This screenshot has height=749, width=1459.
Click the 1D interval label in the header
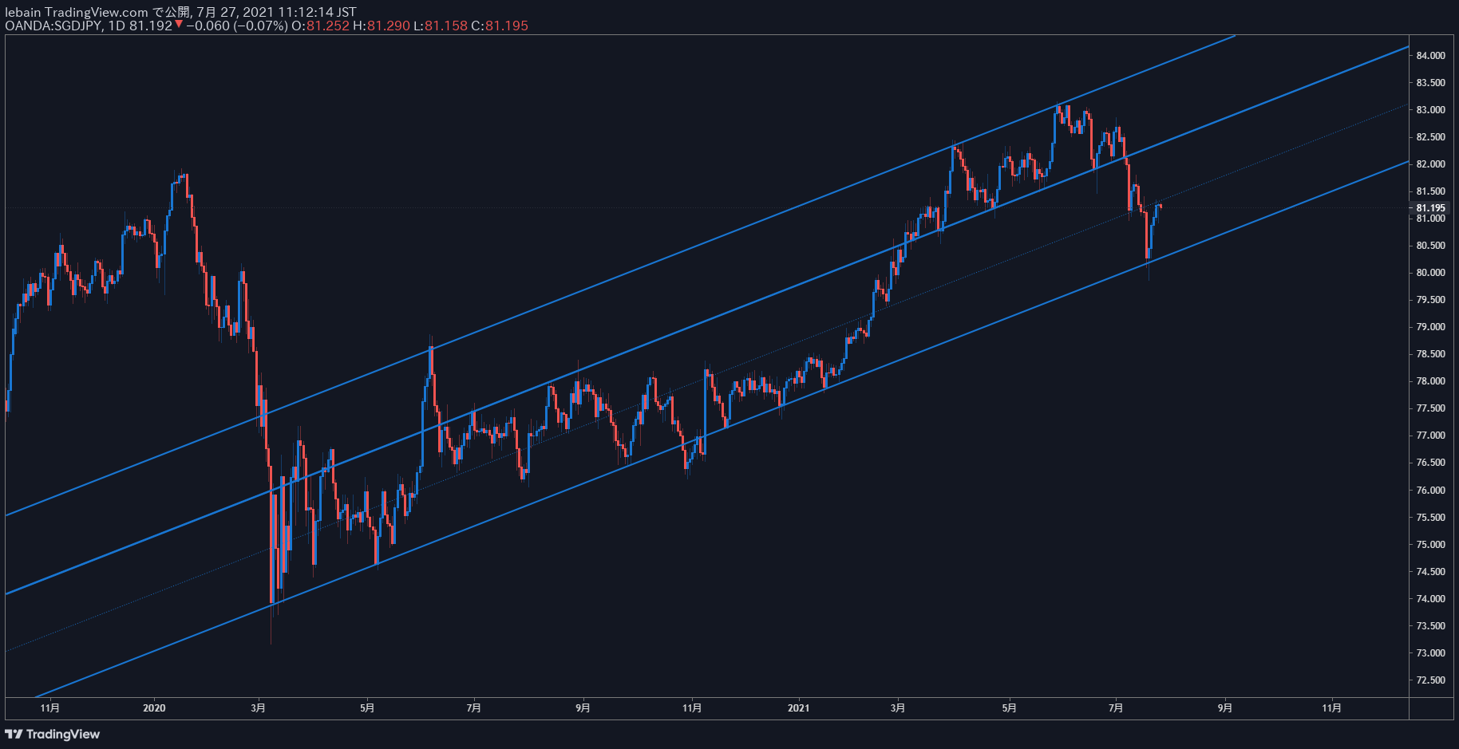coord(117,26)
